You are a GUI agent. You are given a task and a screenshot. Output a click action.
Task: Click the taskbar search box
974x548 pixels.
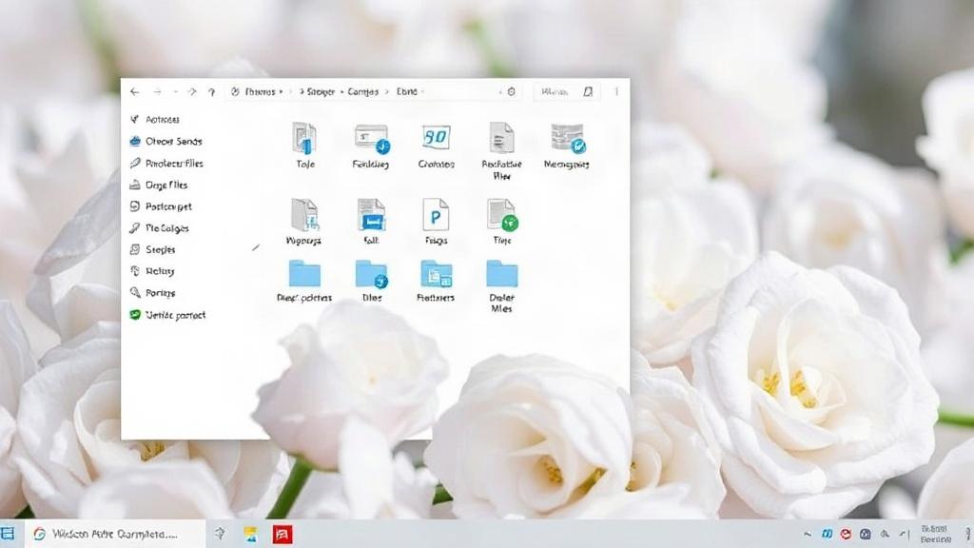pyautogui.click(x=115, y=535)
